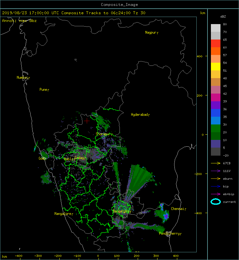Viewport: 239px width, 260px height.
Task: Select the orange 57 dBZ color swatch
Action: [x=216, y=51]
